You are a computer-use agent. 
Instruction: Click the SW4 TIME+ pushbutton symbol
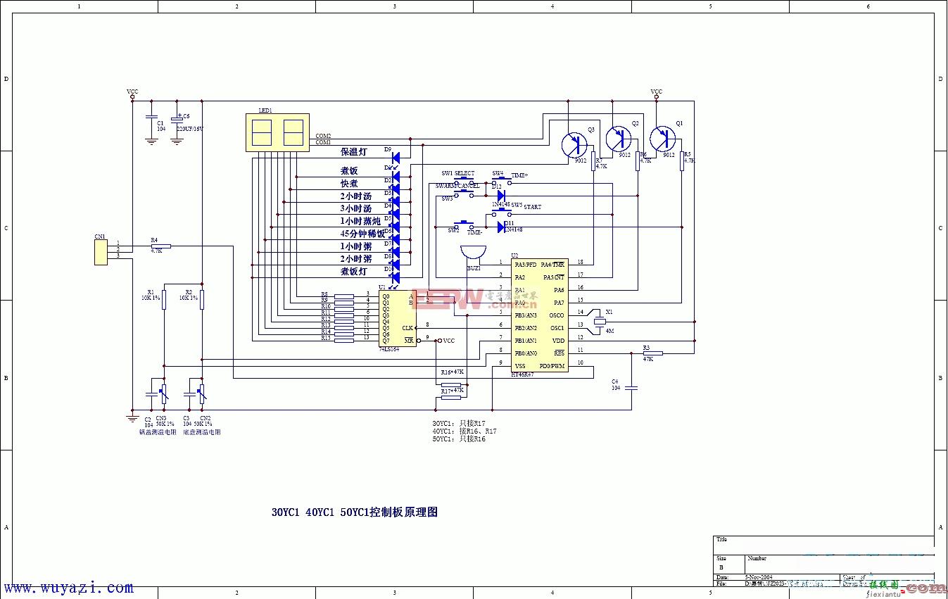[x=502, y=181]
